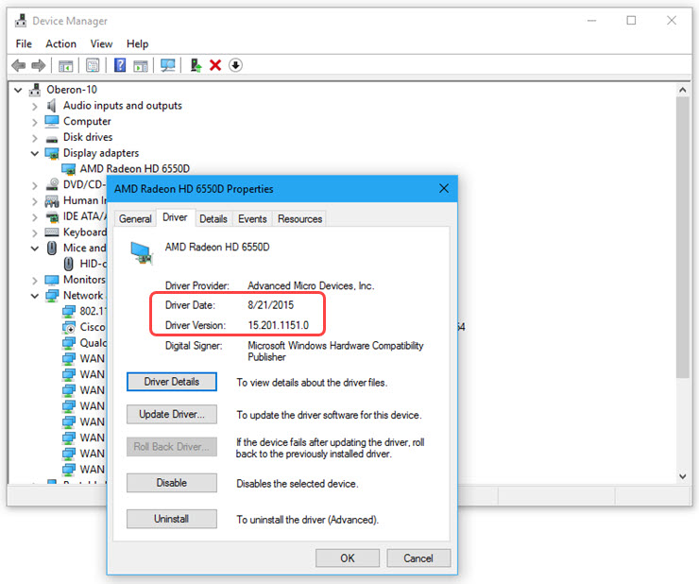699x584 pixels.
Task: Select AMD Radeon HD 6550D tree device
Action: click(135, 168)
